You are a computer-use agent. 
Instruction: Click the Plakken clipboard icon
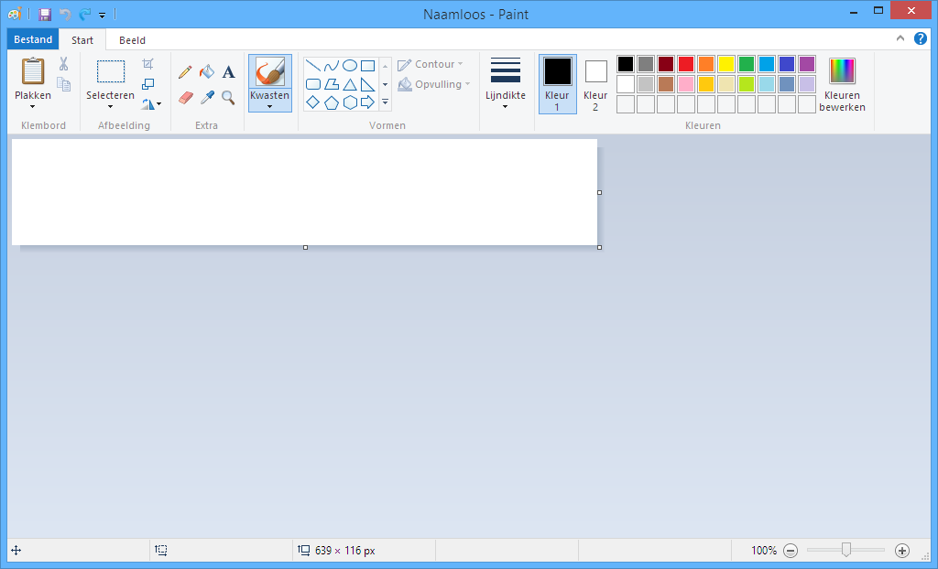pyautogui.click(x=33, y=71)
